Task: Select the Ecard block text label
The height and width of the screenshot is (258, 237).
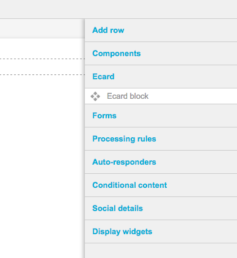Action: pyautogui.click(x=128, y=96)
